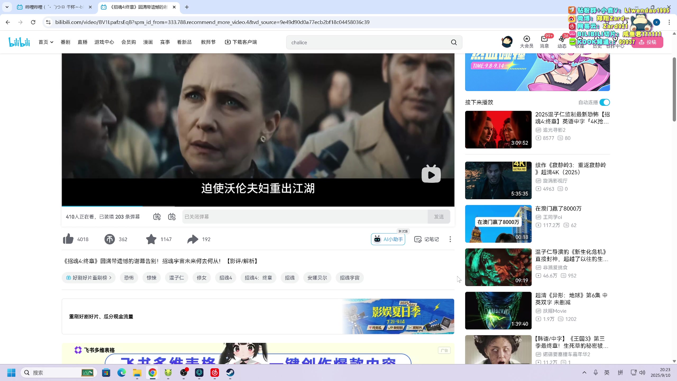677x381 pixels.
Task: Open the 游戏中心 nav item
Action: [104, 42]
